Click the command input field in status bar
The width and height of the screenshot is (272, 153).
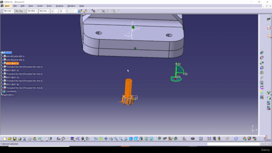tap(233, 144)
